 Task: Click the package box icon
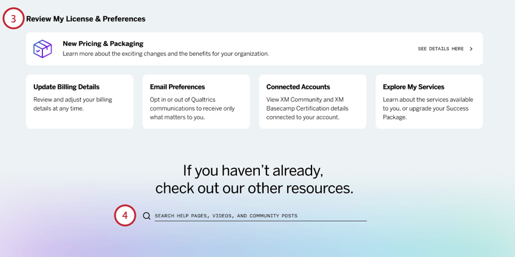(42, 48)
